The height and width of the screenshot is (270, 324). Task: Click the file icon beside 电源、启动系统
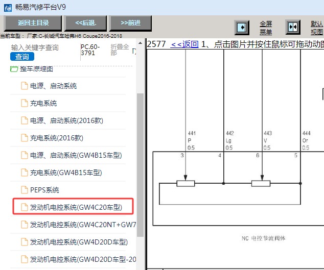(x=25, y=86)
